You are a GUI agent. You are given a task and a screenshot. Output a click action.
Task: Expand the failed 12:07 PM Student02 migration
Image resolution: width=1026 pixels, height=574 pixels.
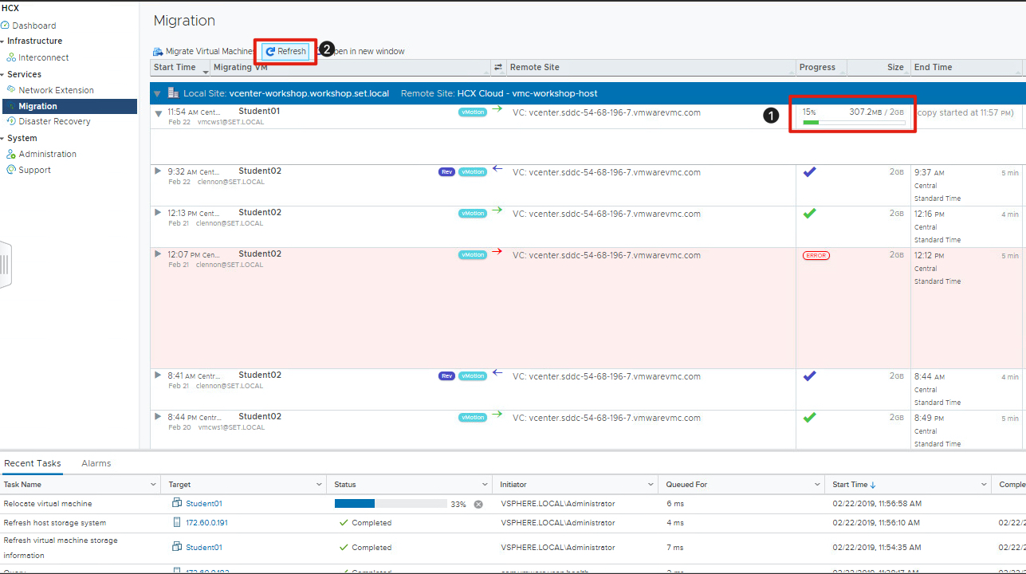point(158,254)
